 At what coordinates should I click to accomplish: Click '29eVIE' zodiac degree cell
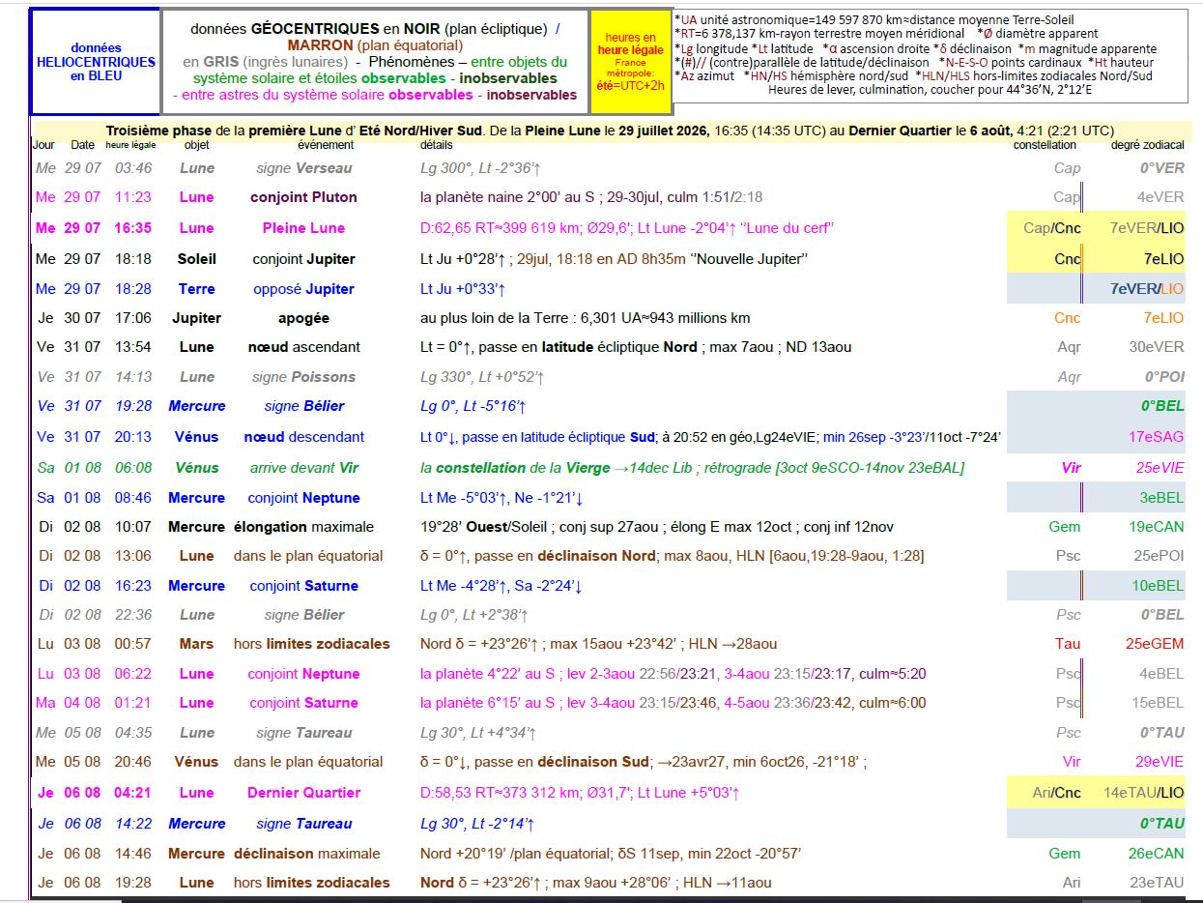click(1160, 762)
